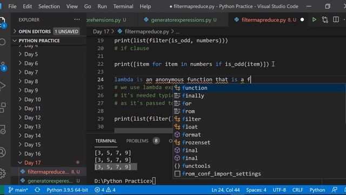Screen dimensions: 346x195
Task: Open Help menu
Action: click(145, 6)
